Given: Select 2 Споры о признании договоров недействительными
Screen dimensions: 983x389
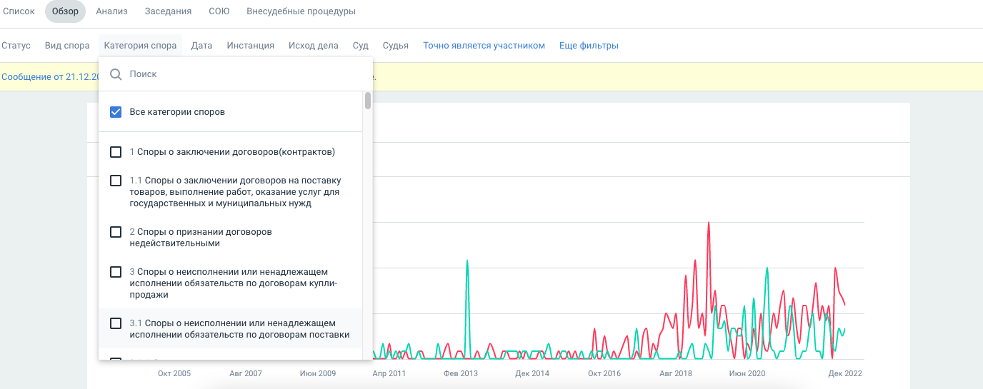Looking at the screenshot, I should (116, 232).
